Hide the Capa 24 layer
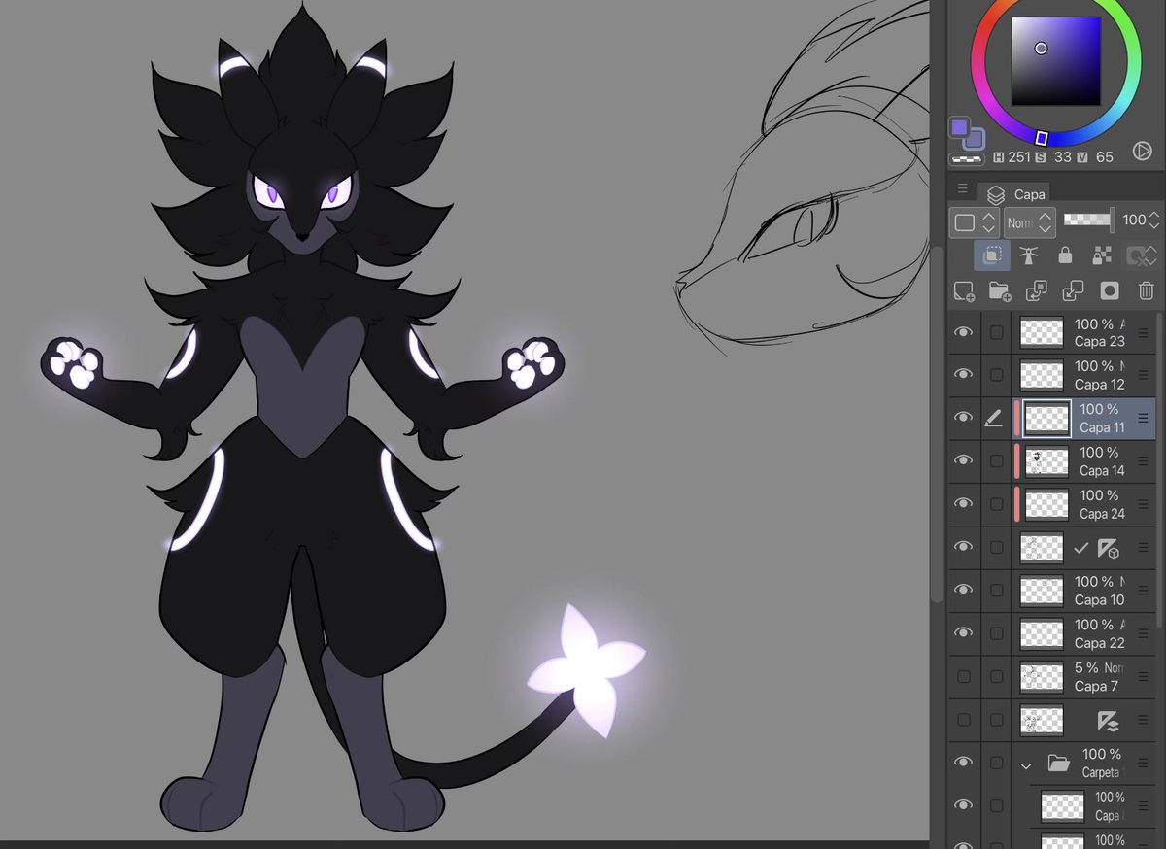This screenshot has width=1166, height=849. point(963,503)
